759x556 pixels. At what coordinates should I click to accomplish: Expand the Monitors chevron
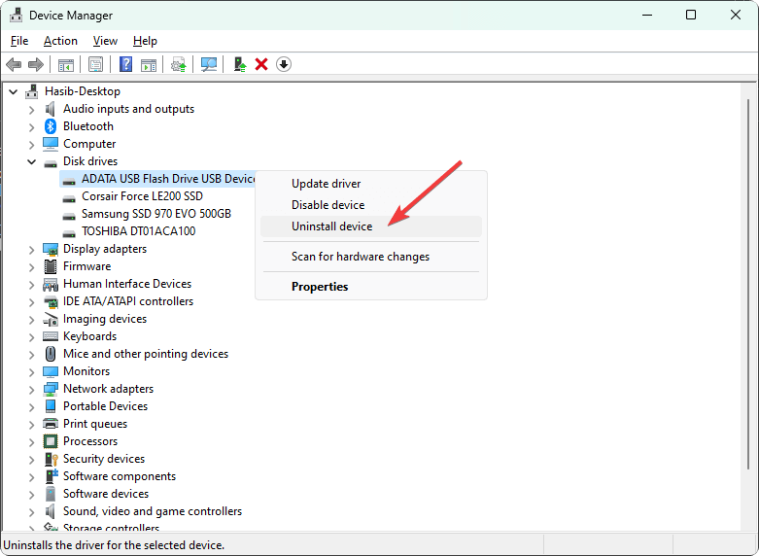(x=31, y=372)
